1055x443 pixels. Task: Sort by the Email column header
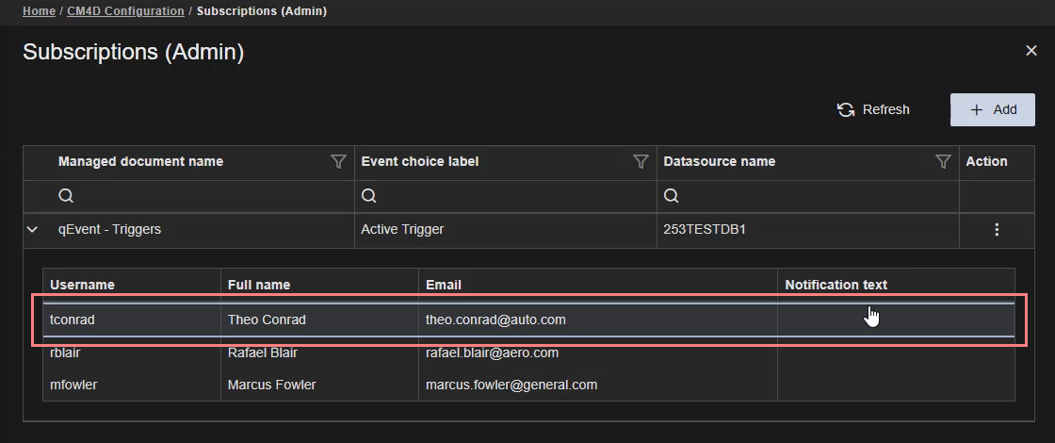coord(444,285)
